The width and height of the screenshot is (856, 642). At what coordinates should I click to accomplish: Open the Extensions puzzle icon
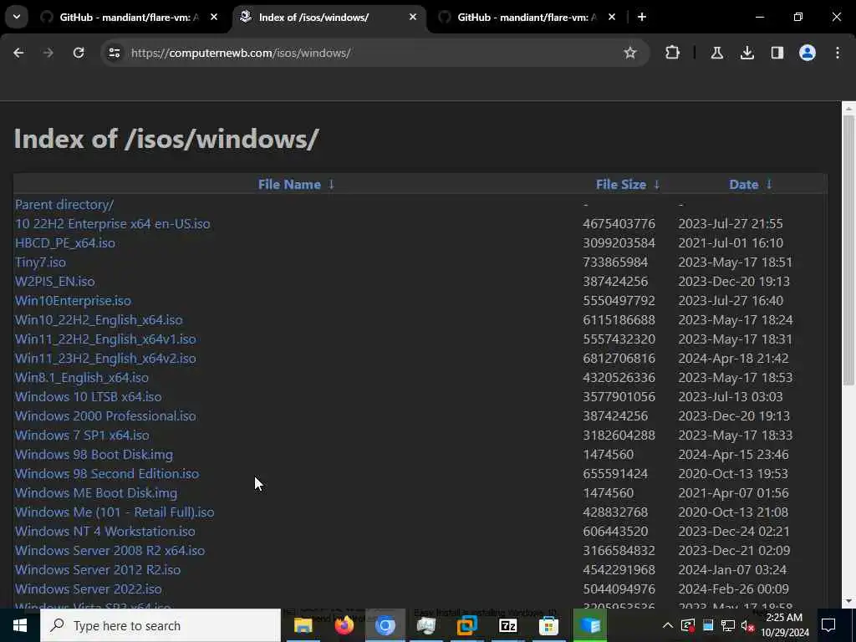[x=673, y=53]
